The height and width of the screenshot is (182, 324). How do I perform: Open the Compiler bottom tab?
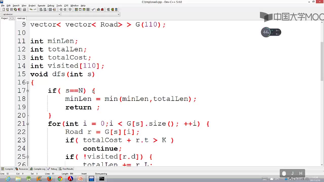(7, 169)
